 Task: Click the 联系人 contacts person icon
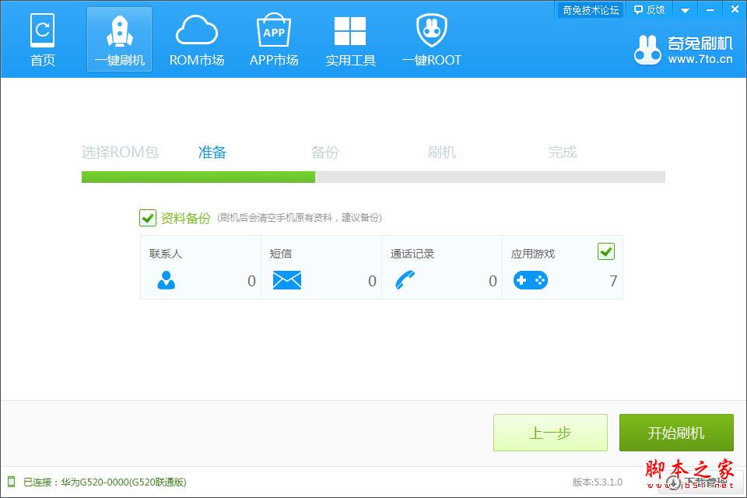pos(167,280)
